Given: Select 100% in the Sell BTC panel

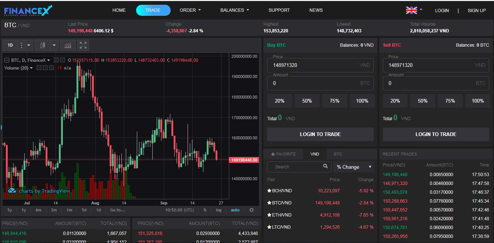Looking at the screenshot, I should pos(477,101).
